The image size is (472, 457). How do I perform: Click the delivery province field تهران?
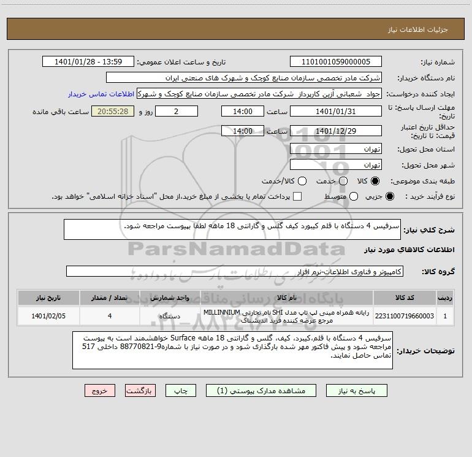(x=336, y=149)
